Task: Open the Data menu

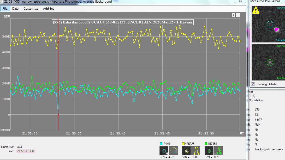Action: pos(15,9)
